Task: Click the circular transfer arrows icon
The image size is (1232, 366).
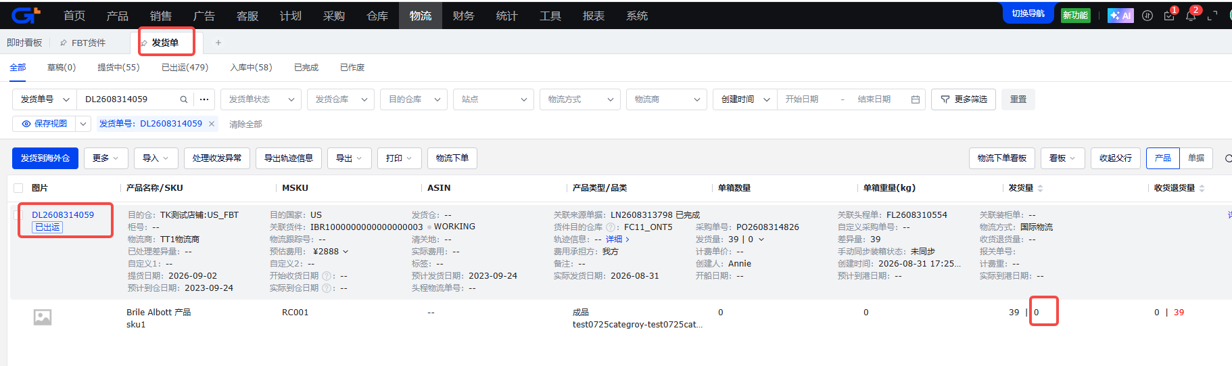Action: click(1147, 16)
